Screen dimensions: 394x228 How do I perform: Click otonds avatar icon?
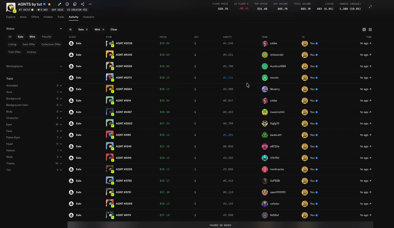click(265, 78)
